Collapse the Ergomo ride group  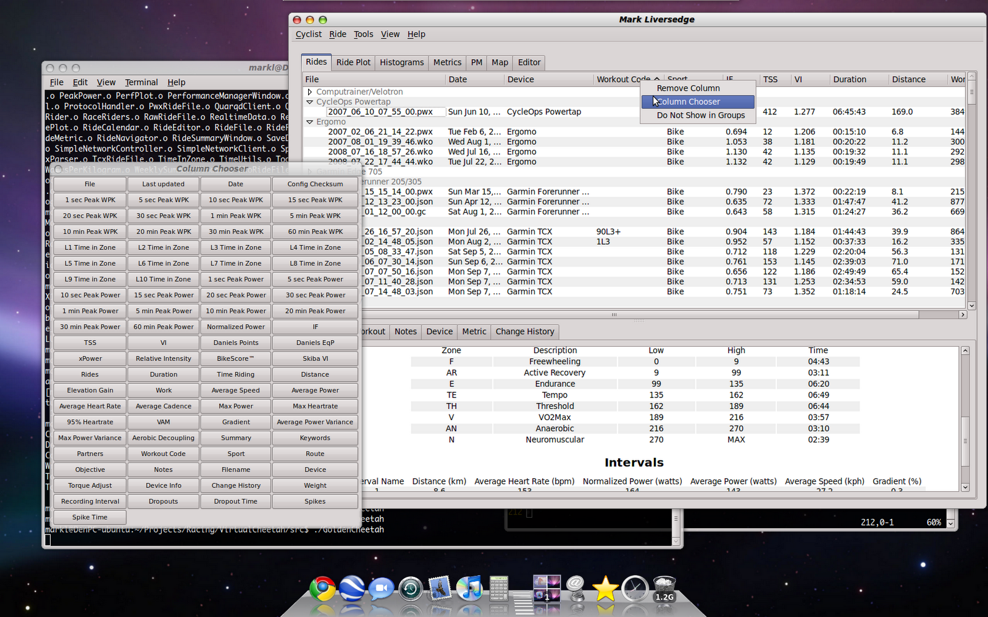click(x=310, y=122)
